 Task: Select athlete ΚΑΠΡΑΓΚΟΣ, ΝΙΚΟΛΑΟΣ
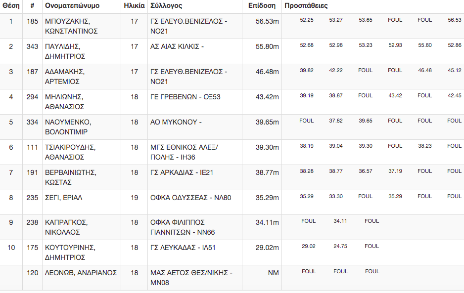coord(66,227)
